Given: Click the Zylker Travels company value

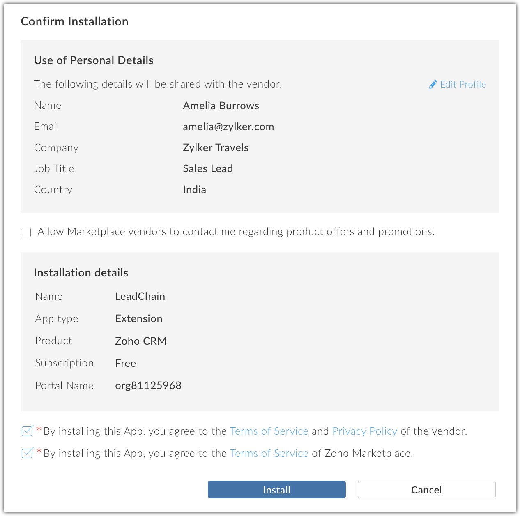Looking at the screenshot, I should click(216, 147).
